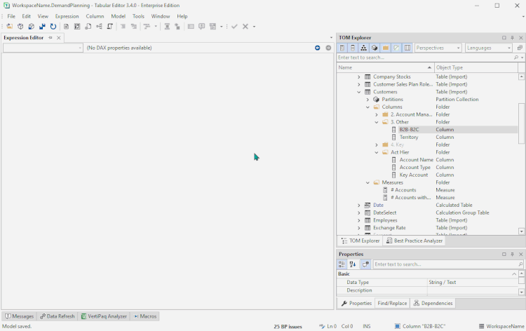This screenshot has width=526, height=331.
Task: Open the Find/Replace tab
Action: click(392, 303)
